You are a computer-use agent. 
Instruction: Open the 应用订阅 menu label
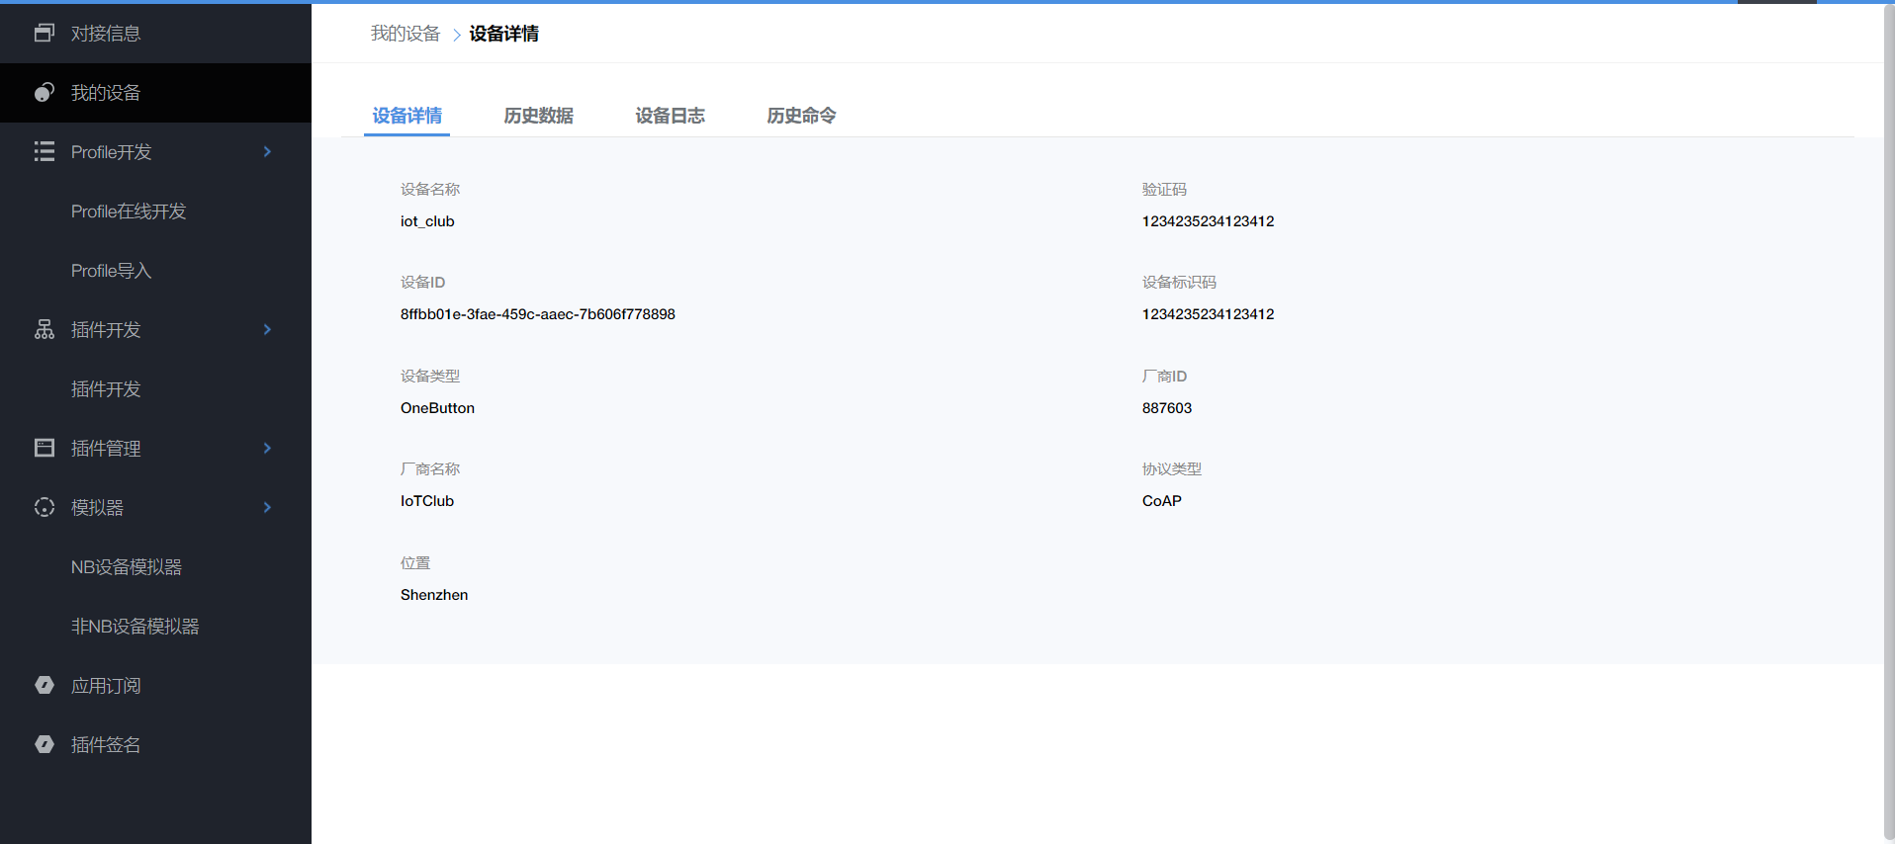click(106, 685)
